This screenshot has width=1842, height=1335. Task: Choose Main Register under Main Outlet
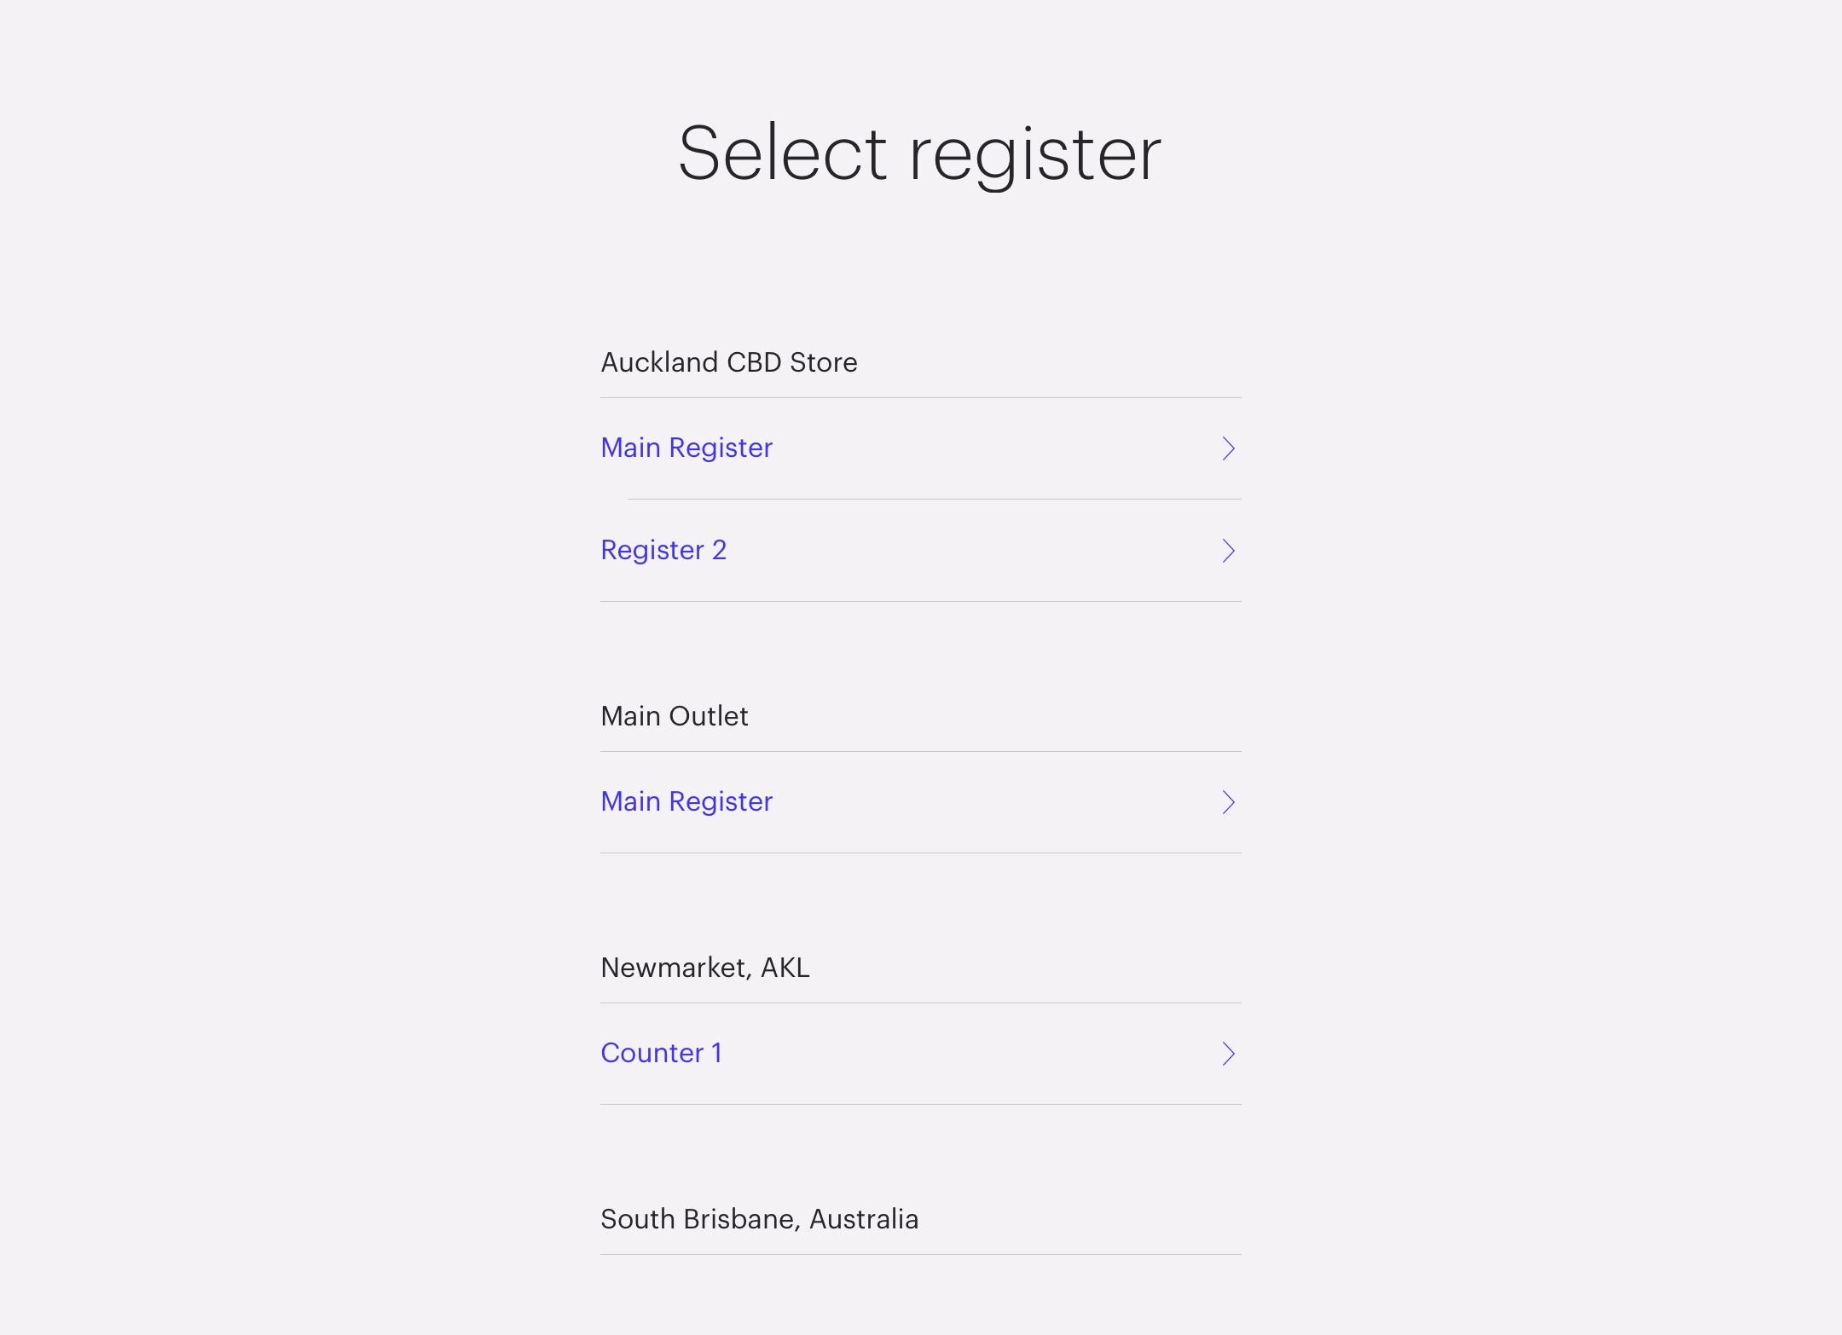tap(686, 801)
